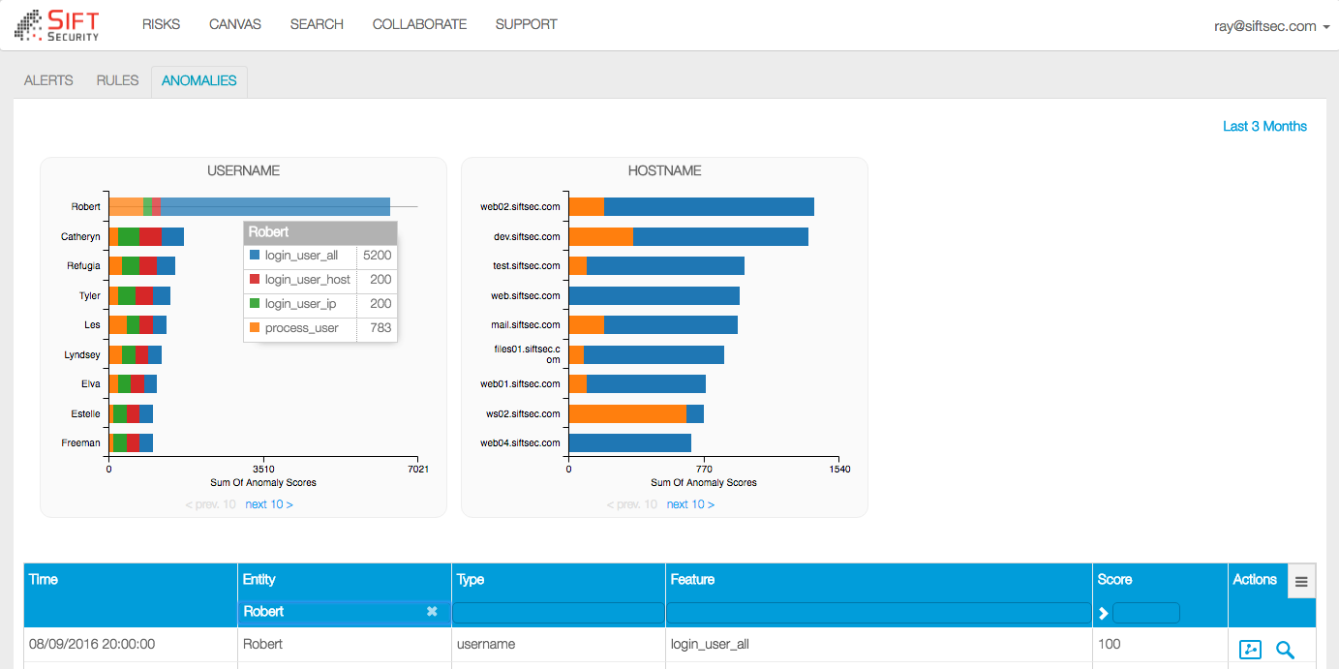Click the dev.siftsec.com bar
This screenshot has width=1339, height=669.
tap(688, 236)
